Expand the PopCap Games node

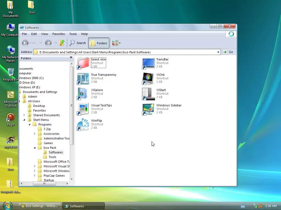point(35,175)
